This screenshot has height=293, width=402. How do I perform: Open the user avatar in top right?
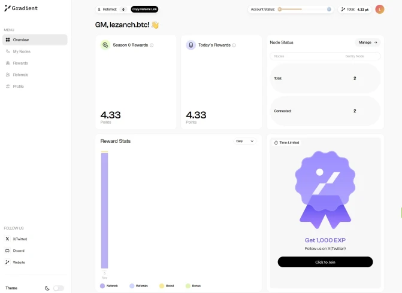(x=380, y=10)
